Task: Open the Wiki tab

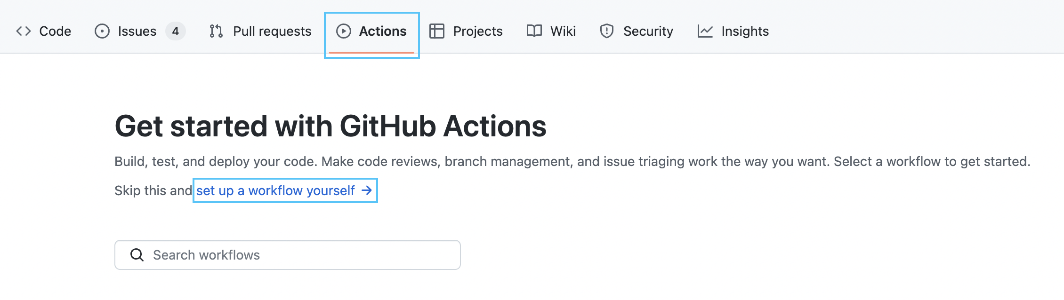Action: [x=551, y=31]
